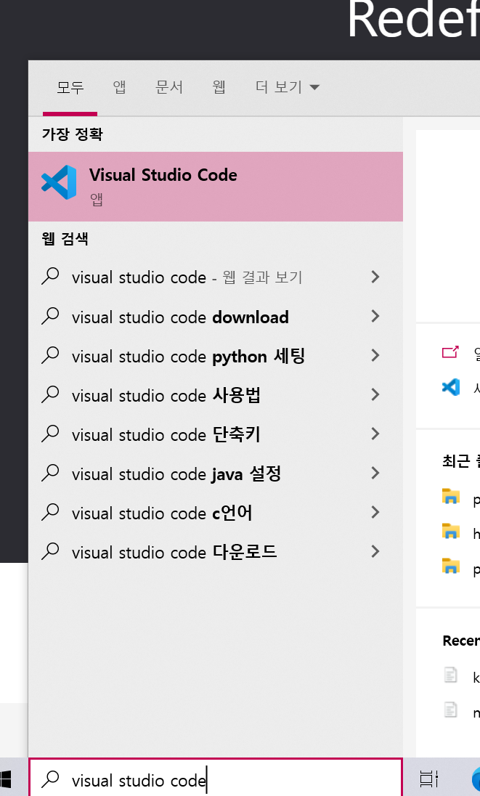Switch to the 앱 tab
Screen dimensions: 480x796
pos(119,87)
